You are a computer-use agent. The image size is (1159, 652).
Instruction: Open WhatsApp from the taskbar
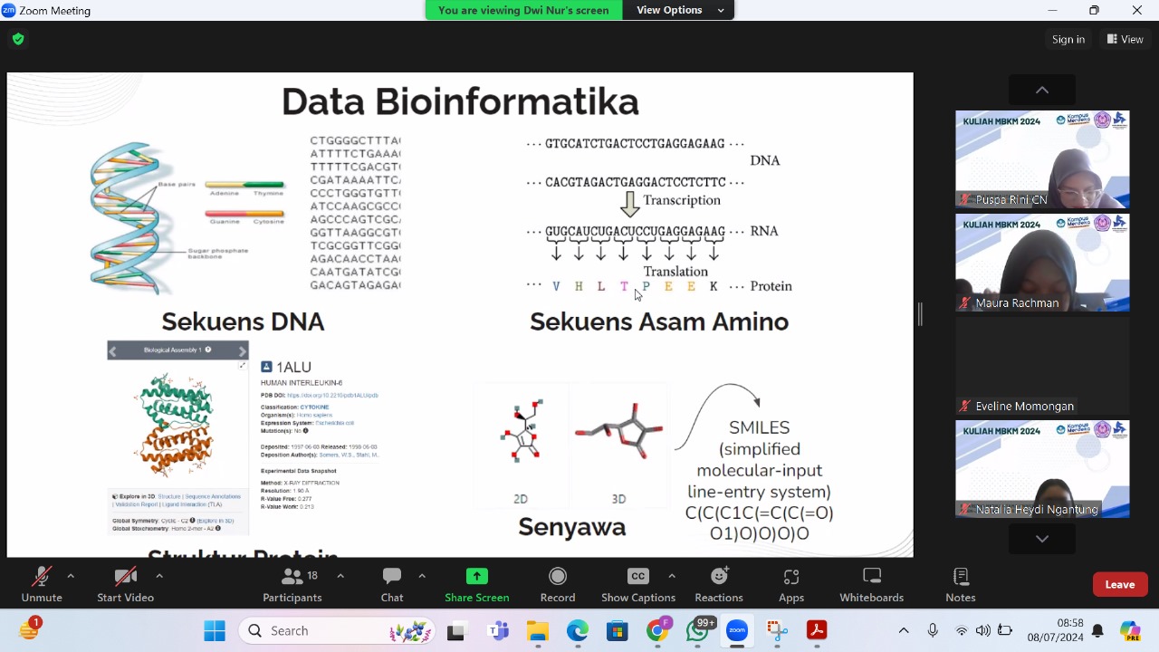point(698,630)
